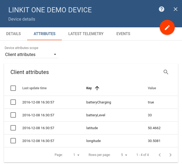Close the device details panel

click(176, 9)
